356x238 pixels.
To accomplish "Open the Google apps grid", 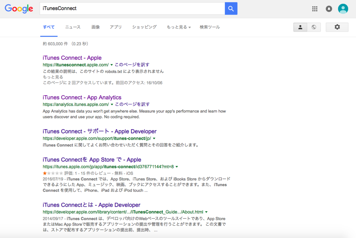I will coord(315,9).
